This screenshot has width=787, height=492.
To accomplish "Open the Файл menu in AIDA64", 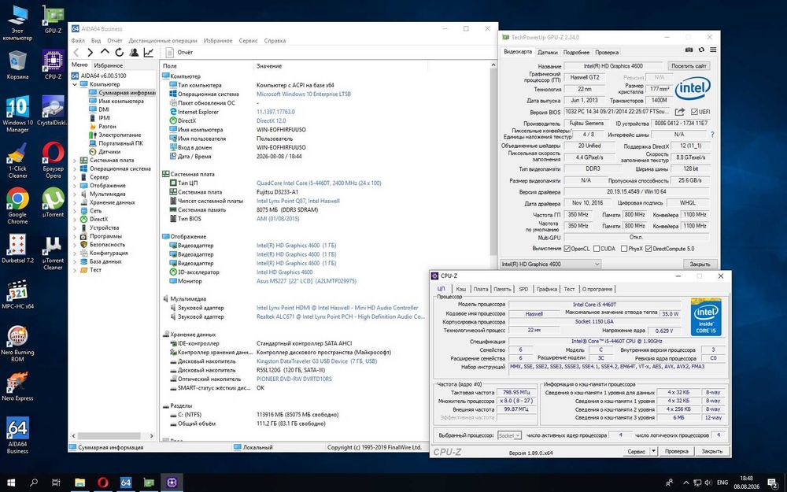I will (78, 41).
